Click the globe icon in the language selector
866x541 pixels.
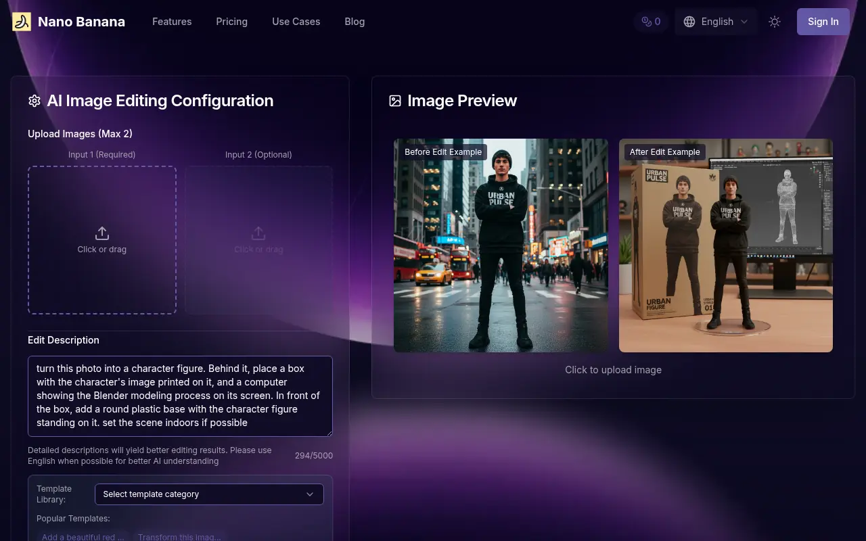coord(689,22)
